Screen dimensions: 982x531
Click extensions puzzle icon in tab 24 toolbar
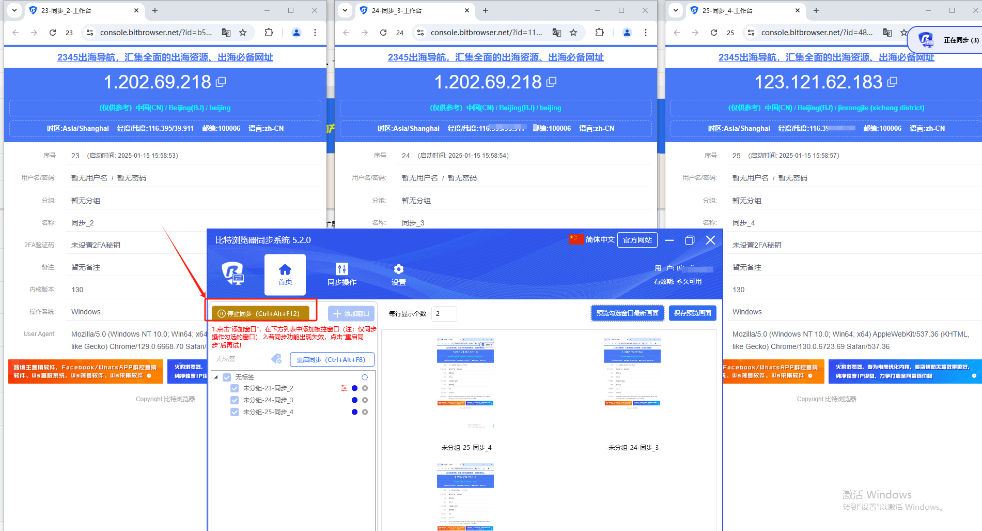click(x=599, y=33)
